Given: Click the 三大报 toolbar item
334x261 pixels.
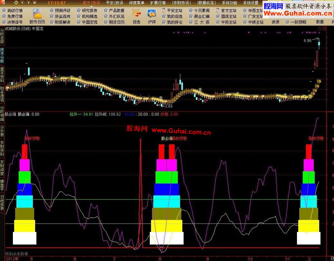Looking at the screenshot, I should coord(199,22).
